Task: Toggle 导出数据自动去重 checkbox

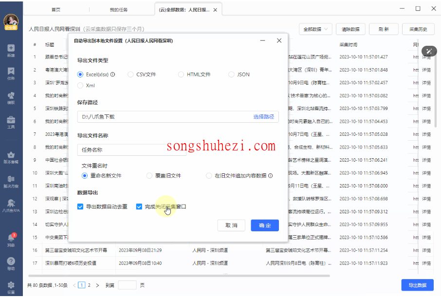Action: 80,207
